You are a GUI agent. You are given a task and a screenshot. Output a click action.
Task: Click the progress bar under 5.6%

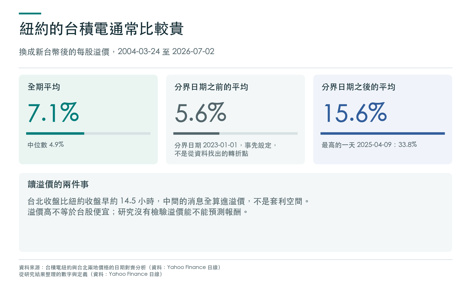235,133
